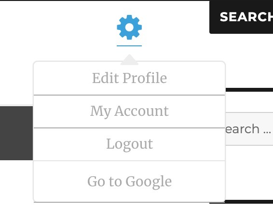Select My Account from the dropdown

pyautogui.click(x=129, y=111)
